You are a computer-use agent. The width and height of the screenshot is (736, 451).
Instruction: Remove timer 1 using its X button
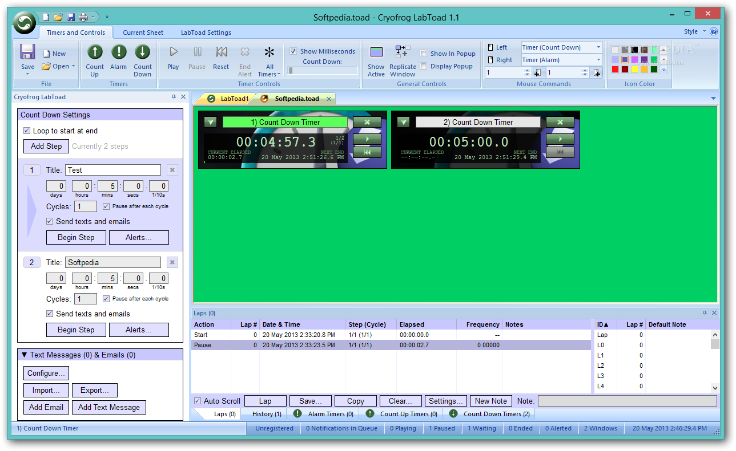coord(367,122)
